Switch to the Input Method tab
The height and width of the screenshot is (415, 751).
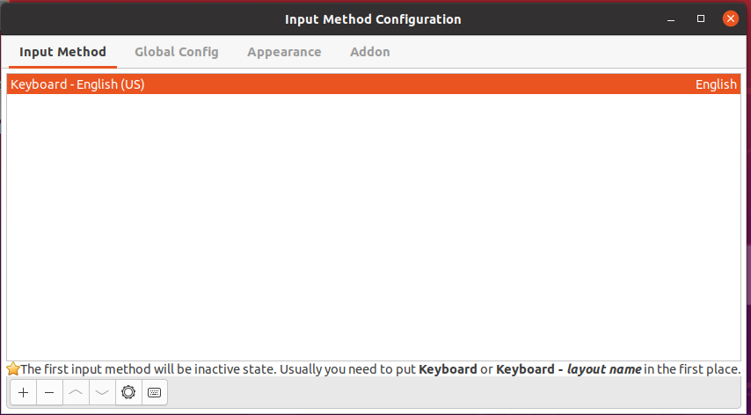click(62, 52)
